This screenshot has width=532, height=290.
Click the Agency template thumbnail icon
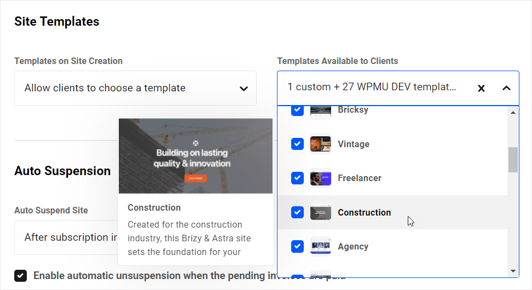tap(321, 246)
